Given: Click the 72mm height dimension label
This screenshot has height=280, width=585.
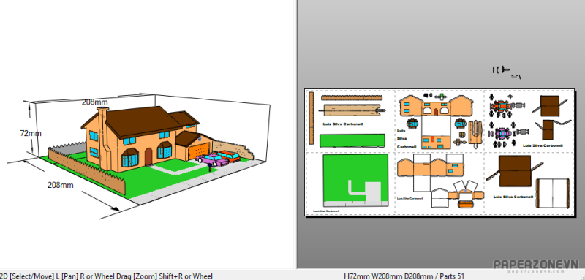Looking at the screenshot, I should pyautogui.click(x=31, y=133).
